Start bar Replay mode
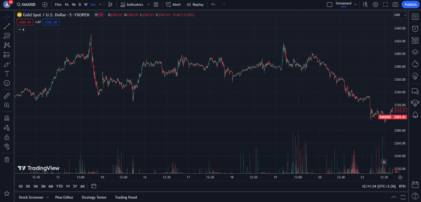Screen dimensions: 421x202 (195, 4)
